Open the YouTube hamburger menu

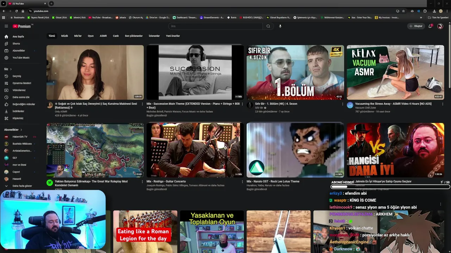(x=6, y=26)
